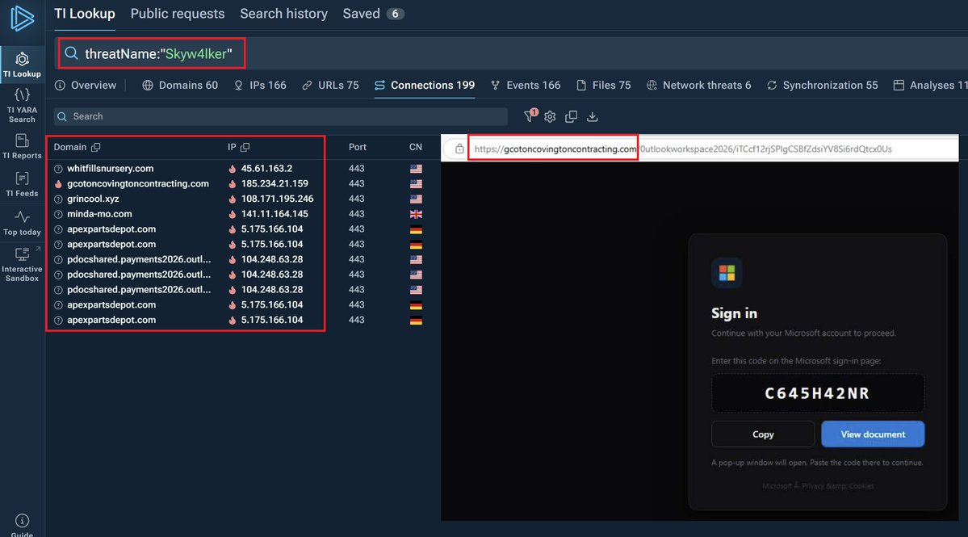
Task: Click the IP column header label
Action: [232, 147]
